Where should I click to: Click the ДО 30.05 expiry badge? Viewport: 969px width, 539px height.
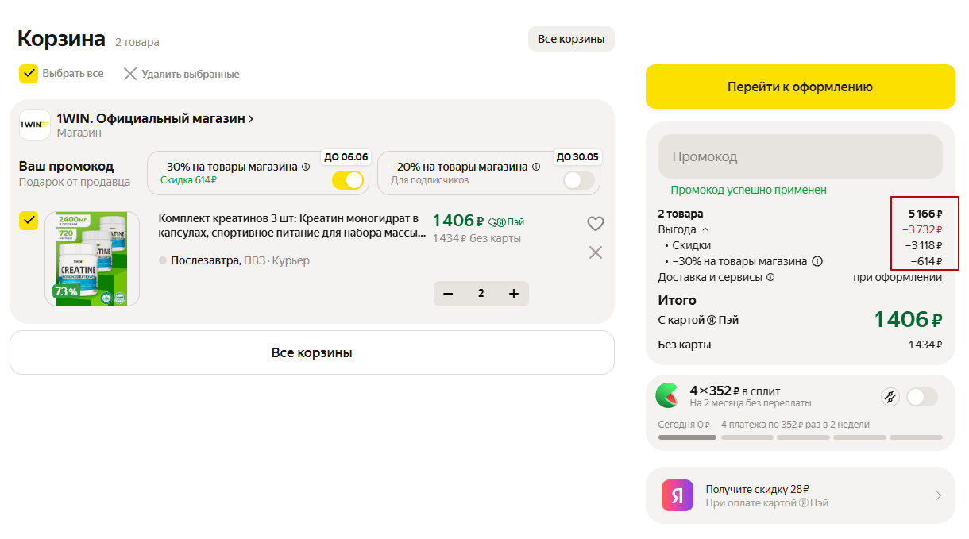[577, 156]
